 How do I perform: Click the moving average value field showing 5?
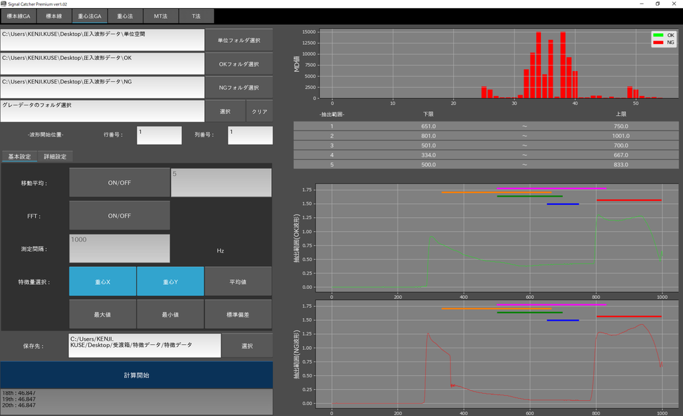221,183
